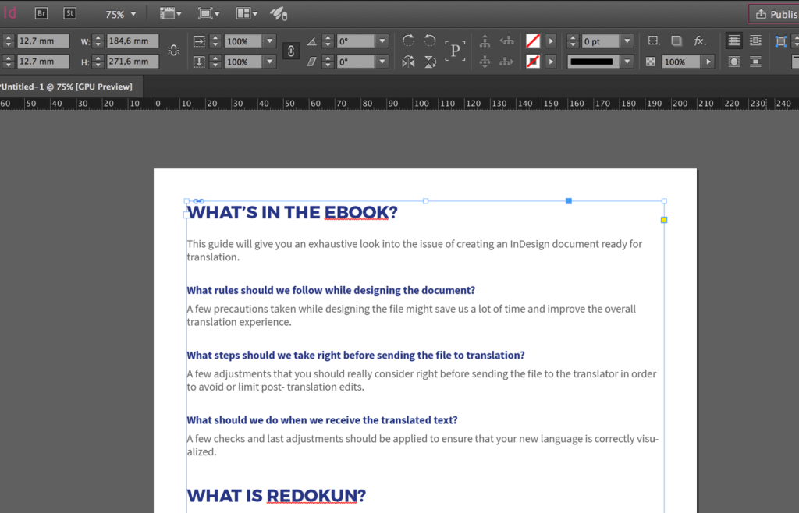Viewport: 799px width, 513px height.
Task: Click the heading WHAT IS REDOKUN?
Action: (276, 496)
